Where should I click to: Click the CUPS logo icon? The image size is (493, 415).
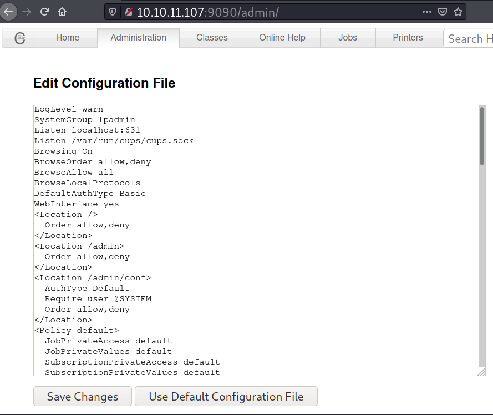tap(20, 38)
